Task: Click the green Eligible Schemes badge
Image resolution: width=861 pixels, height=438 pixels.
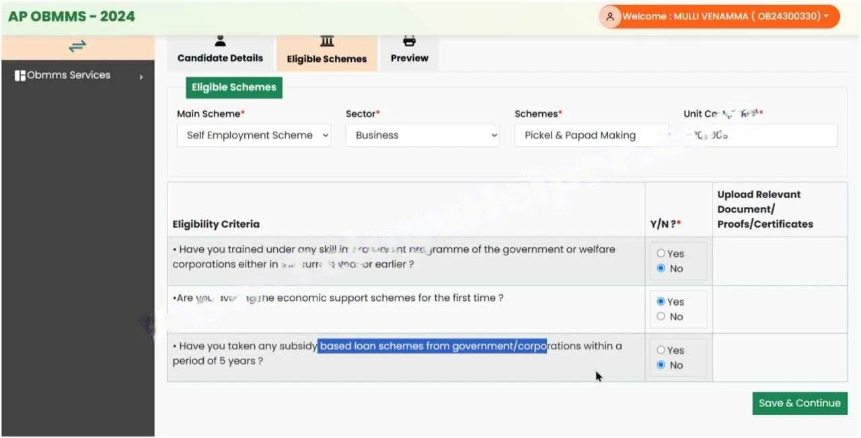Action: [x=233, y=87]
